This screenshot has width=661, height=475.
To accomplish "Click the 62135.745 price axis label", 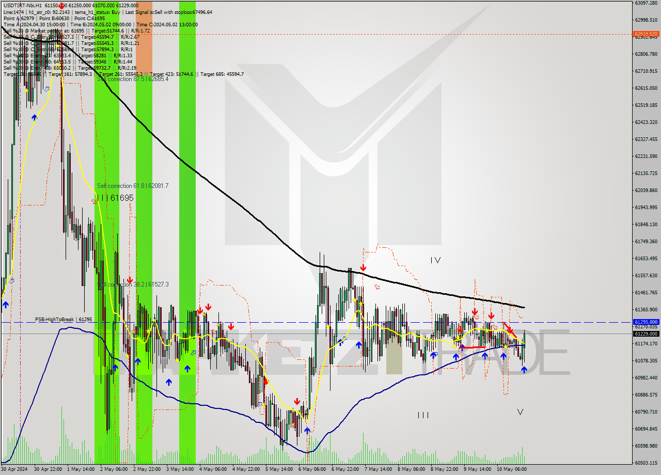I will tap(646, 173).
